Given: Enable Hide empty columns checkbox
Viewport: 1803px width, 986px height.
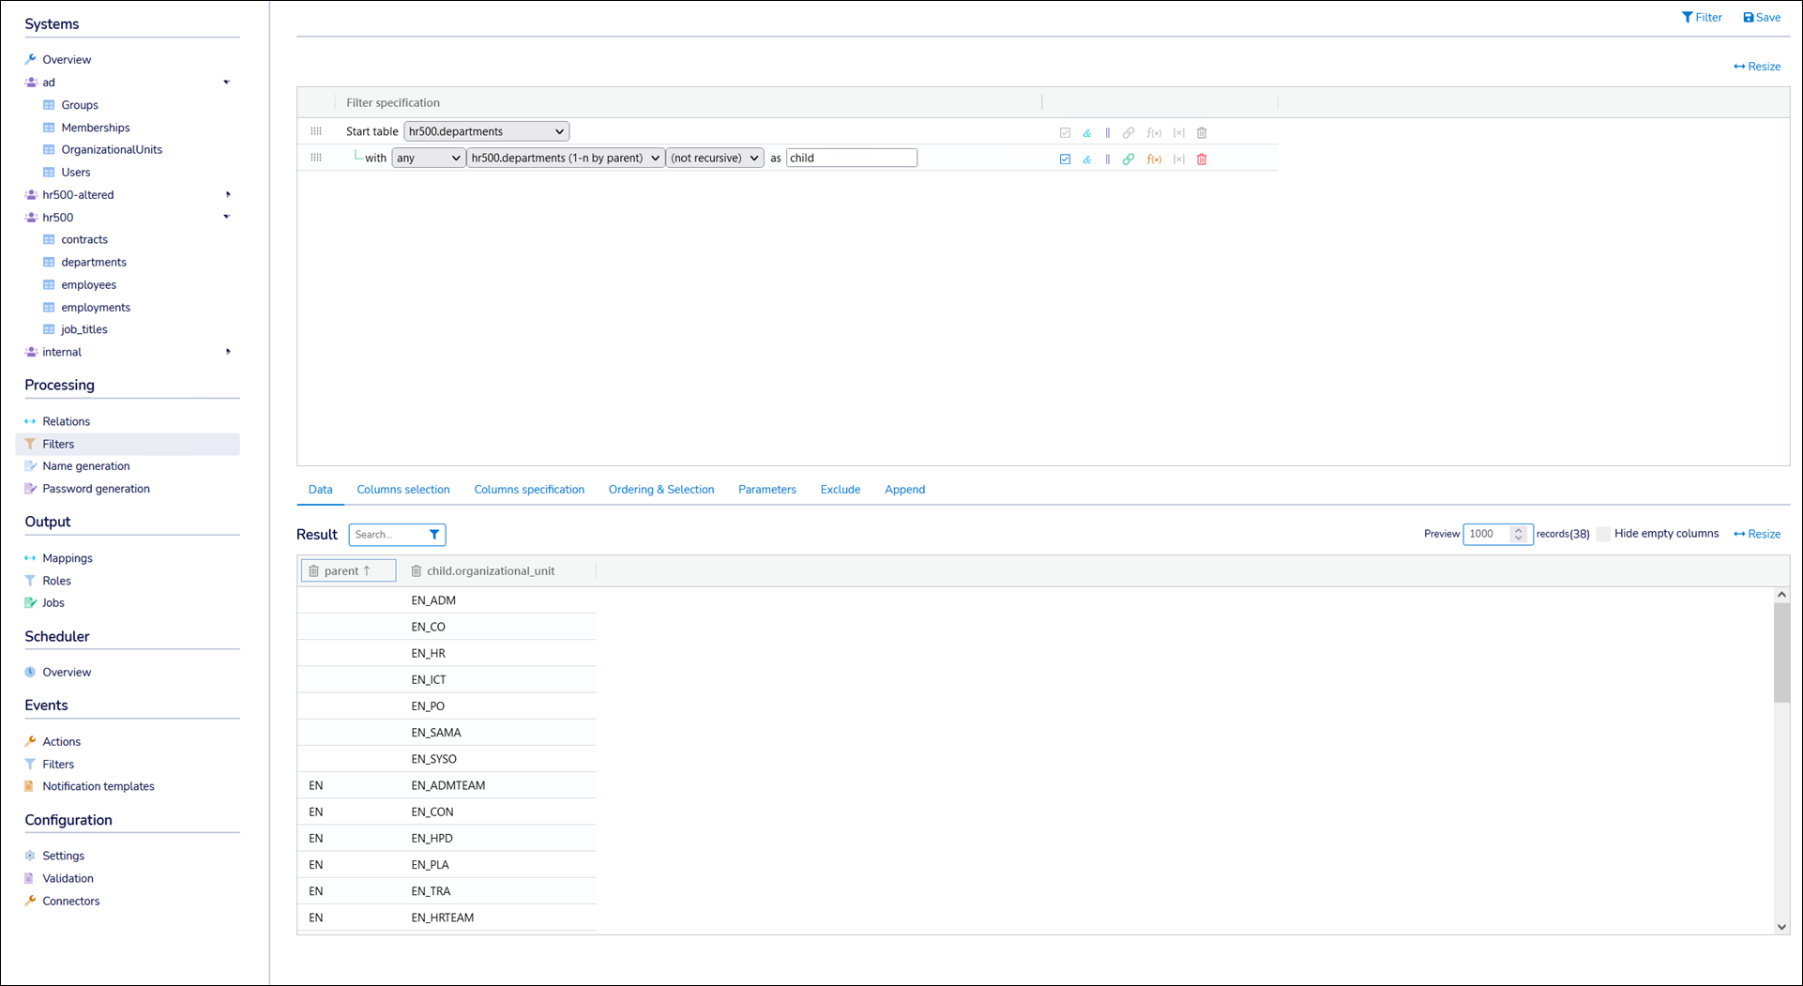Looking at the screenshot, I should pyautogui.click(x=1603, y=534).
